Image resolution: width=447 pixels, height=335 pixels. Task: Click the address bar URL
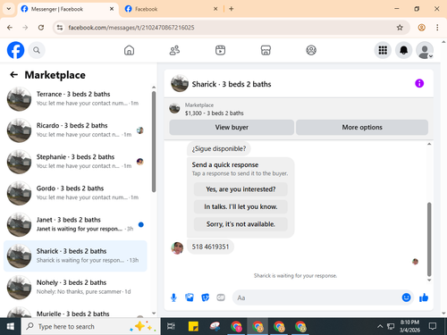click(x=131, y=28)
